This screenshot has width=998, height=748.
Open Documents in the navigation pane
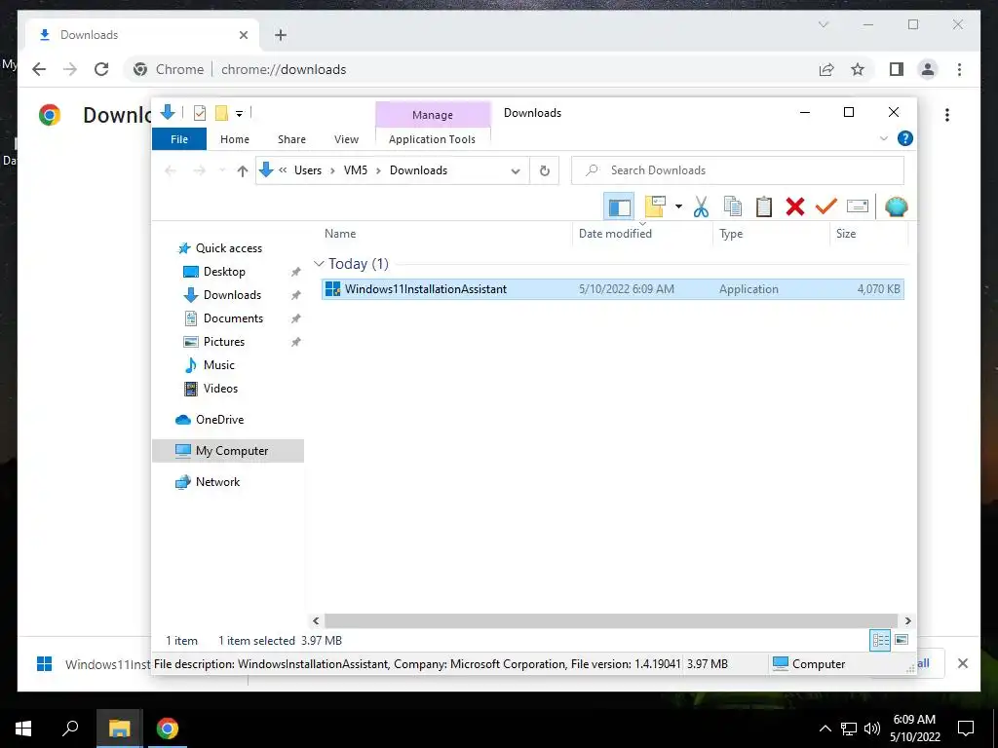pos(233,318)
